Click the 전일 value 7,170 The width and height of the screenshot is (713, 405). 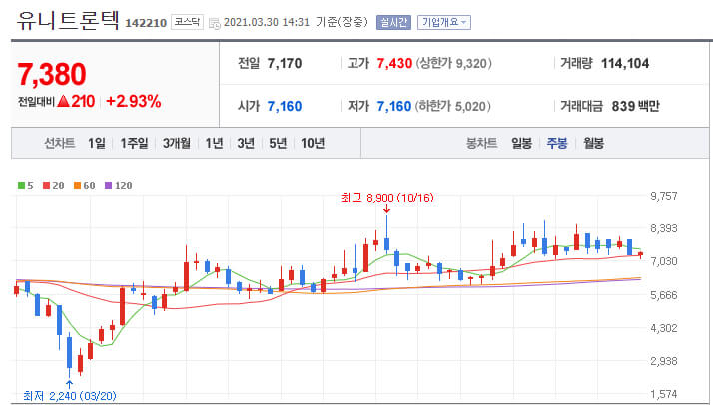pos(285,63)
